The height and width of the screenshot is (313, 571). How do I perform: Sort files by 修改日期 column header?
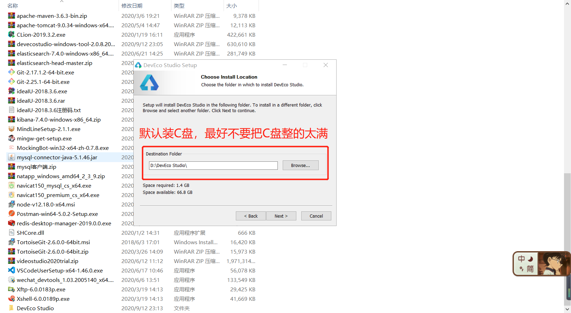pyautogui.click(x=132, y=6)
